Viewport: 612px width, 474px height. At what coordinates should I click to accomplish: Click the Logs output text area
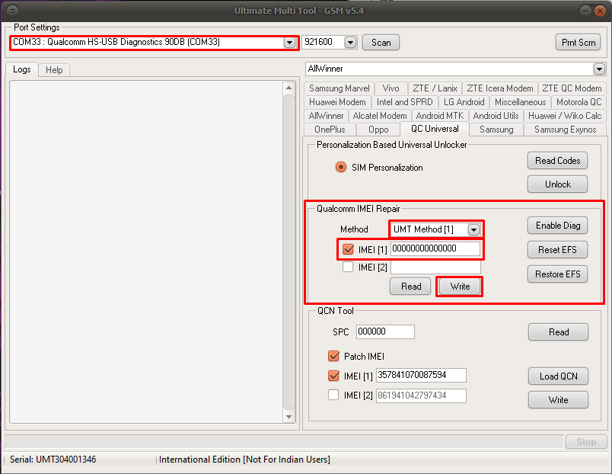click(x=146, y=252)
